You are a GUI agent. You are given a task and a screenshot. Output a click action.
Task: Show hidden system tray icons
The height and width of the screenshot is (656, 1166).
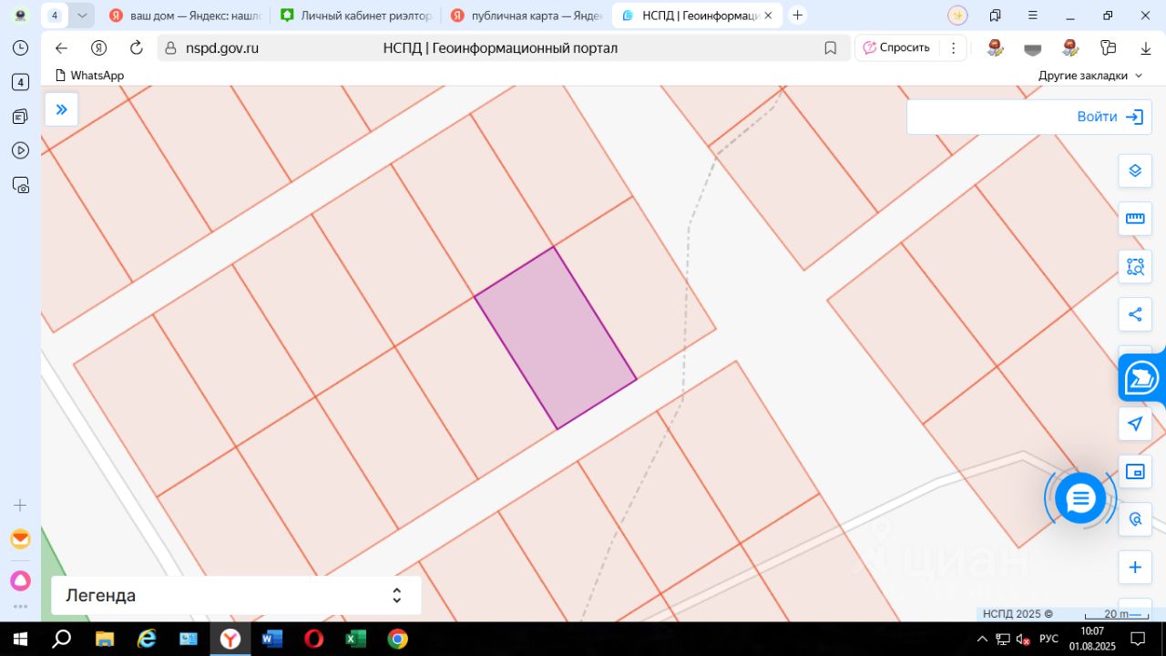[x=984, y=639]
